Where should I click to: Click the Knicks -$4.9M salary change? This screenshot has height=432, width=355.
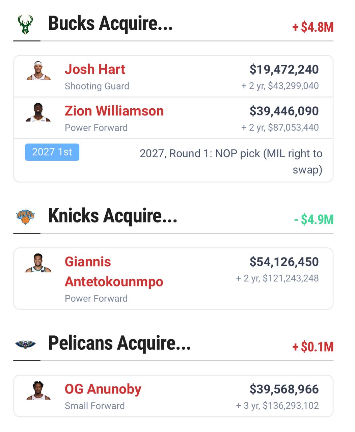point(313,220)
